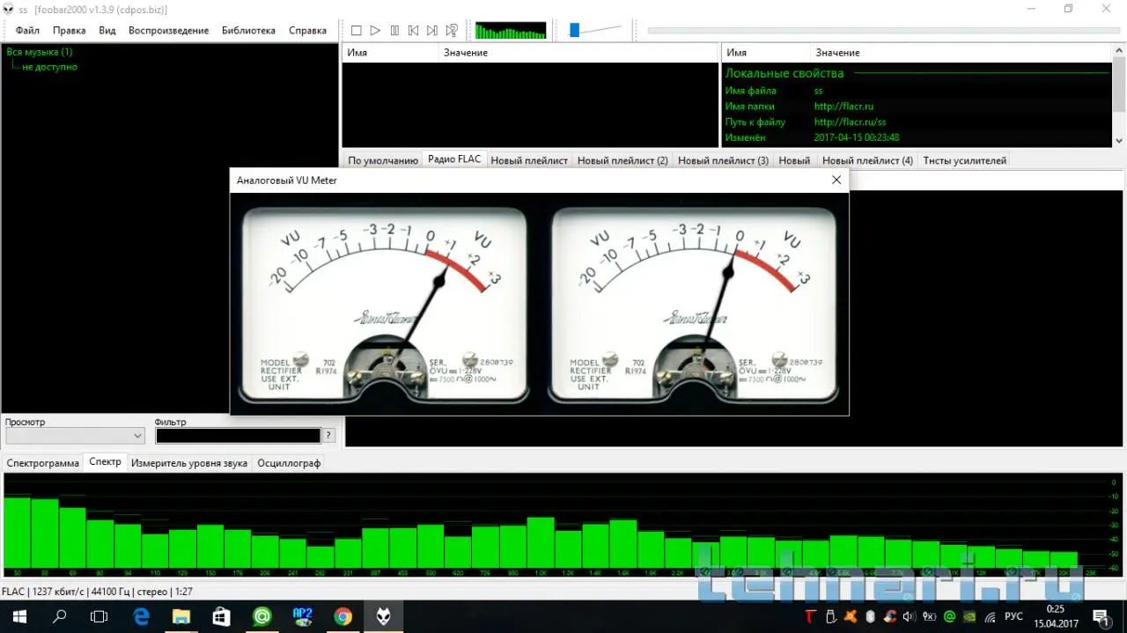Skip to the previous track
This screenshot has width=1127, height=633.
(x=413, y=31)
